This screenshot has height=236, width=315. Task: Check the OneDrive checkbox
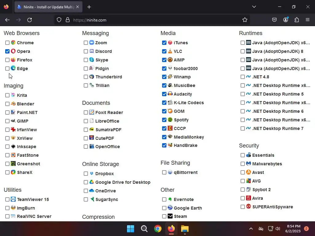(x=86, y=191)
